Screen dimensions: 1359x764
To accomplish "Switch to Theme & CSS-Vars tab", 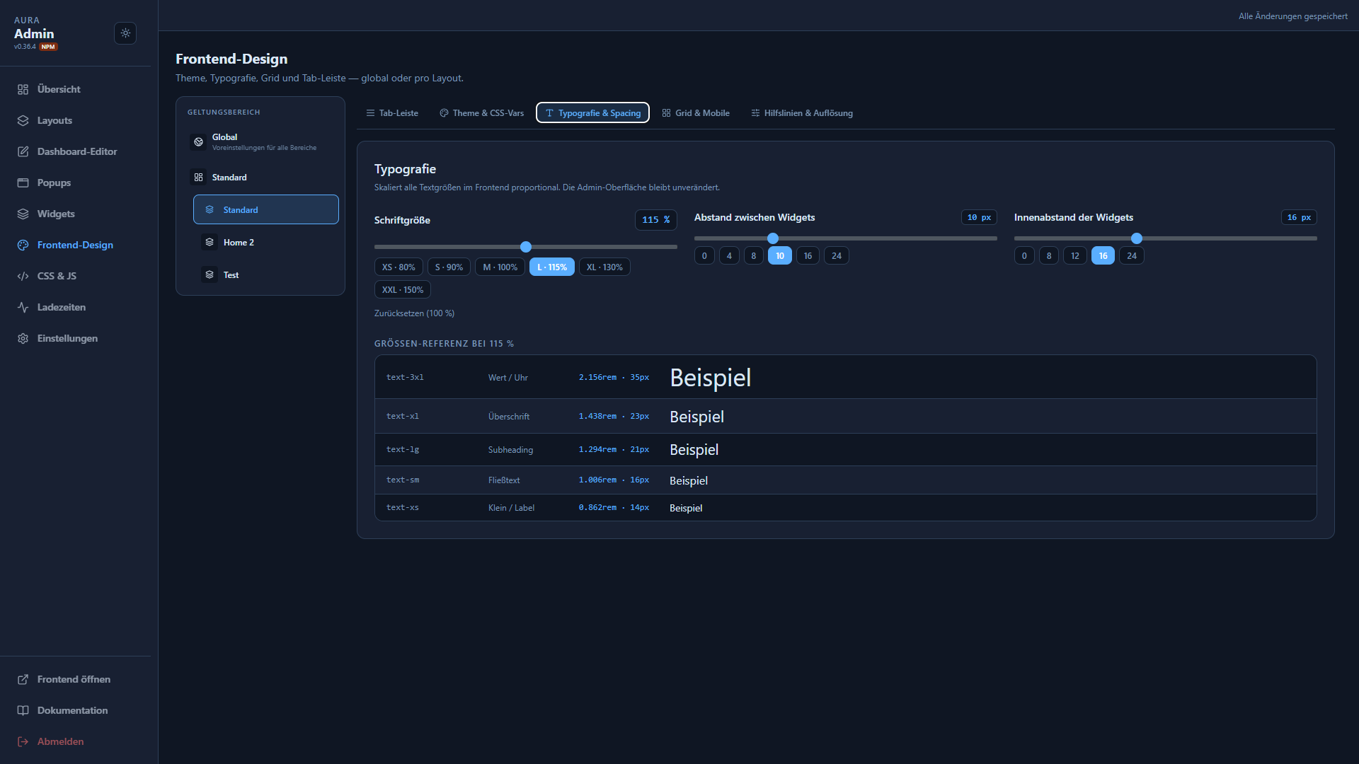I will pos(481,113).
